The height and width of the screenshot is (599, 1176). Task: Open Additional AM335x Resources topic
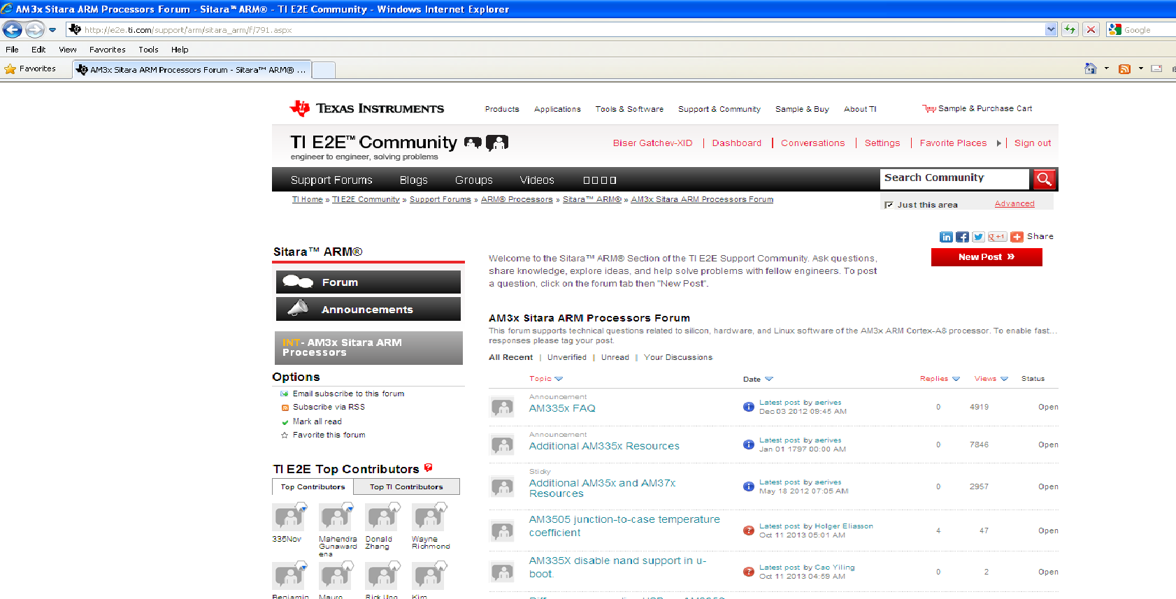(x=604, y=446)
